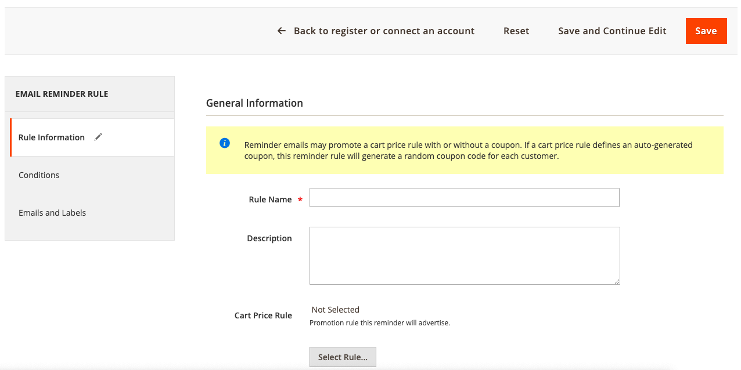Click the Description box resize handle
Image resolution: width=741 pixels, height=370 pixels.
pos(616,281)
